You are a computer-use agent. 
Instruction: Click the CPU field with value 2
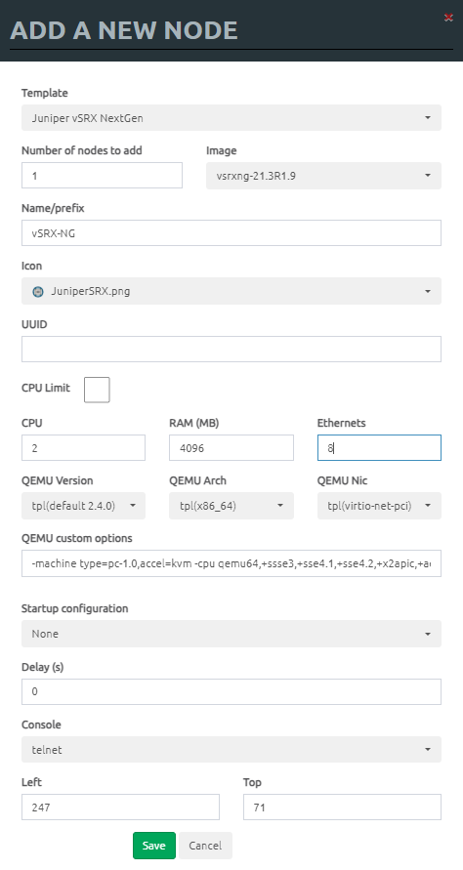83,448
